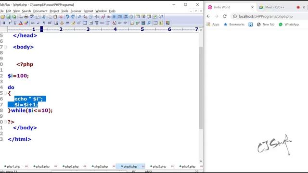Open the New Tab bookmark
This screenshot has height=173, width=308.
point(266,25)
